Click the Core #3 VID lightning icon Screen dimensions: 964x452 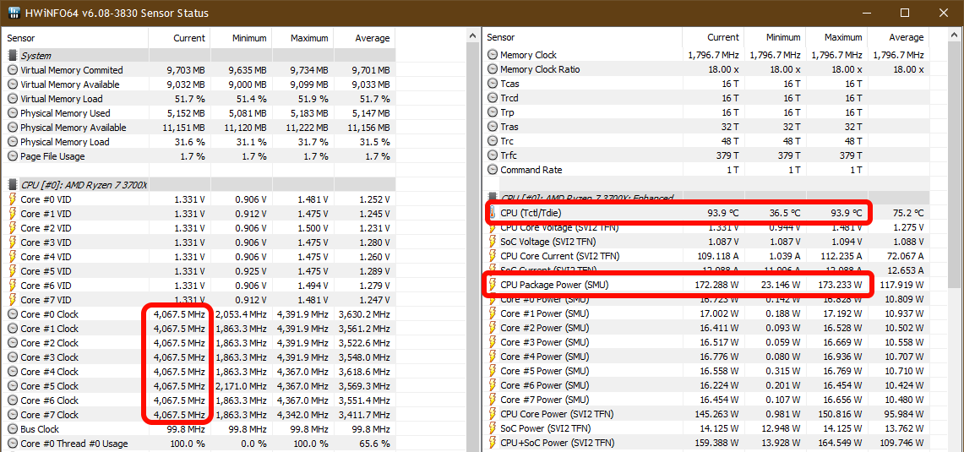13,242
